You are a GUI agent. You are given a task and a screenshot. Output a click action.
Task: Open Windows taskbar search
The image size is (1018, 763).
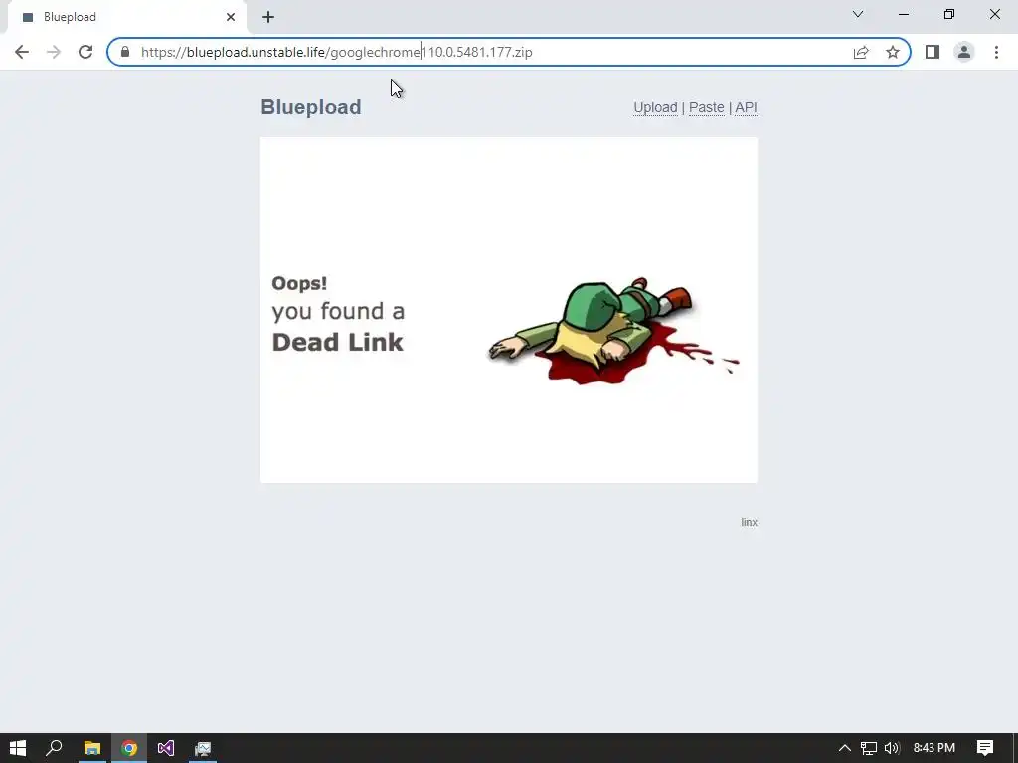pyautogui.click(x=54, y=748)
